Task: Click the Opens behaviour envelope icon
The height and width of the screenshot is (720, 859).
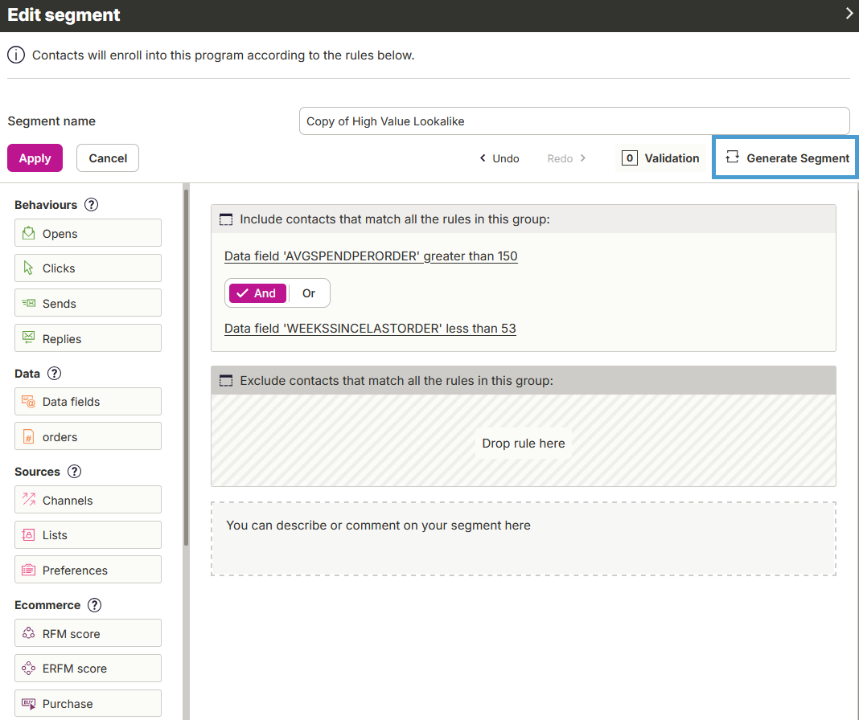Action: [x=28, y=233]
